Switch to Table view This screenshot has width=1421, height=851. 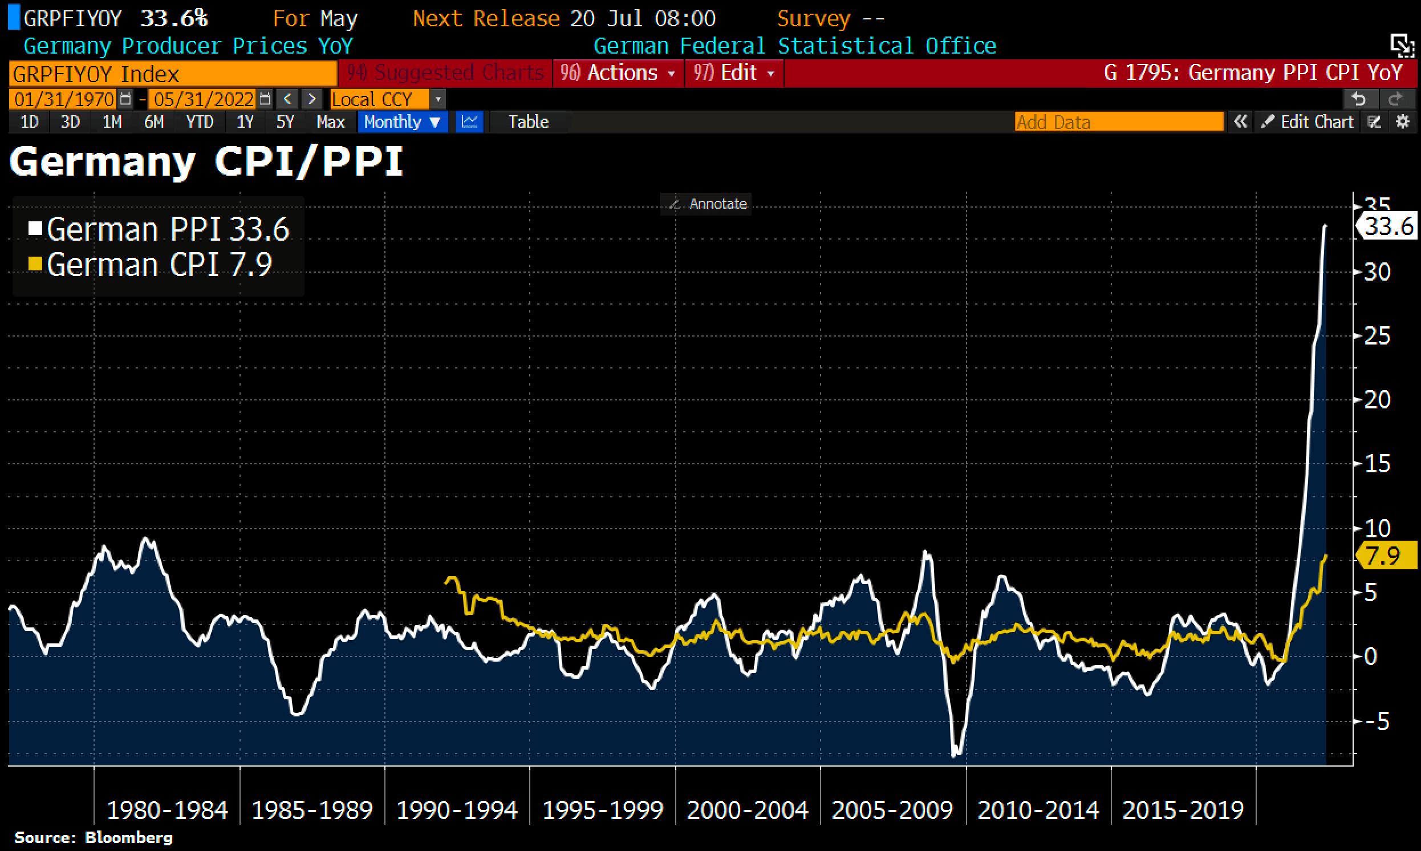pos(528,121)
